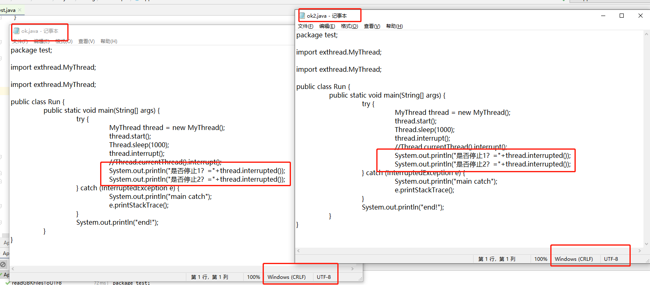Viewport: 650px width, 285px height.
Task: Open 编辑(E) menu in the ok2.java window
Action: coord(327,26)
